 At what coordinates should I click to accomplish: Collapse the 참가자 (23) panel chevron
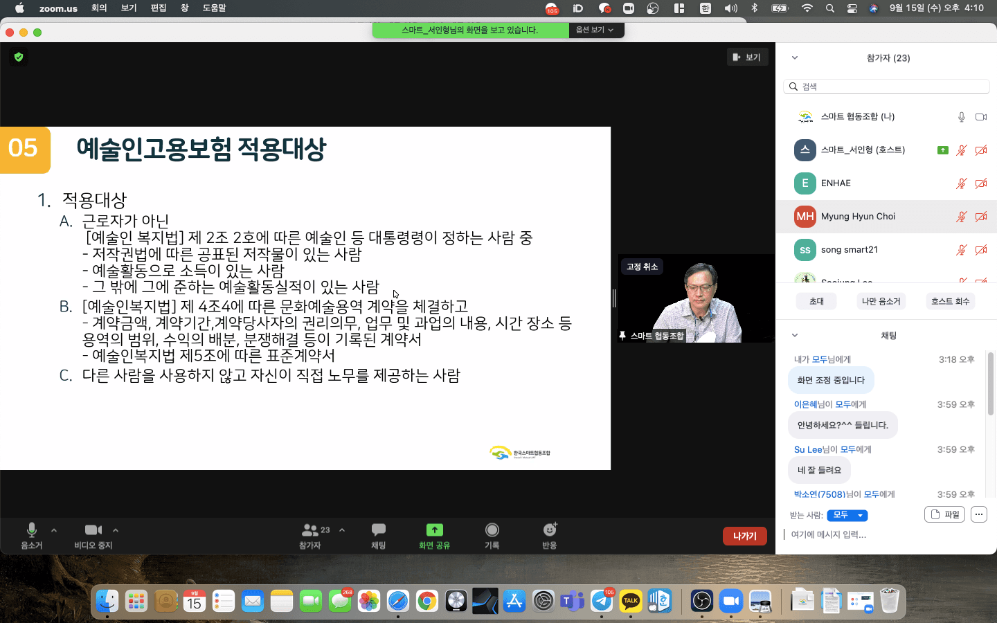795,58
